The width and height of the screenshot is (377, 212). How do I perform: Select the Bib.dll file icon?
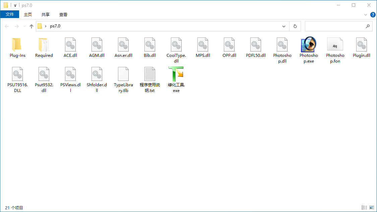pos(150,44)
